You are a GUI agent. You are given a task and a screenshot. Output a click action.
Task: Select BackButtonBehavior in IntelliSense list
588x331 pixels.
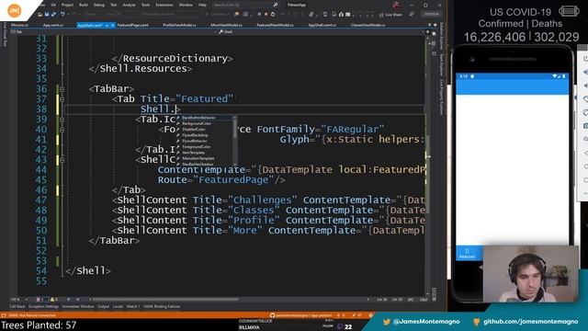pyautogui.click(x=204, y=118)
